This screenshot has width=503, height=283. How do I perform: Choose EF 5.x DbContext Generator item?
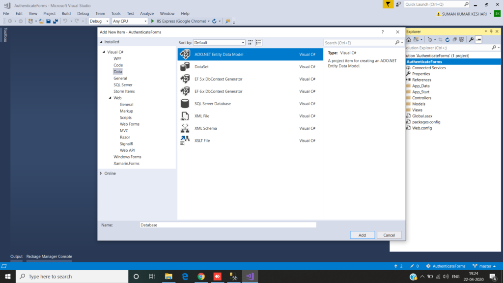250,79
